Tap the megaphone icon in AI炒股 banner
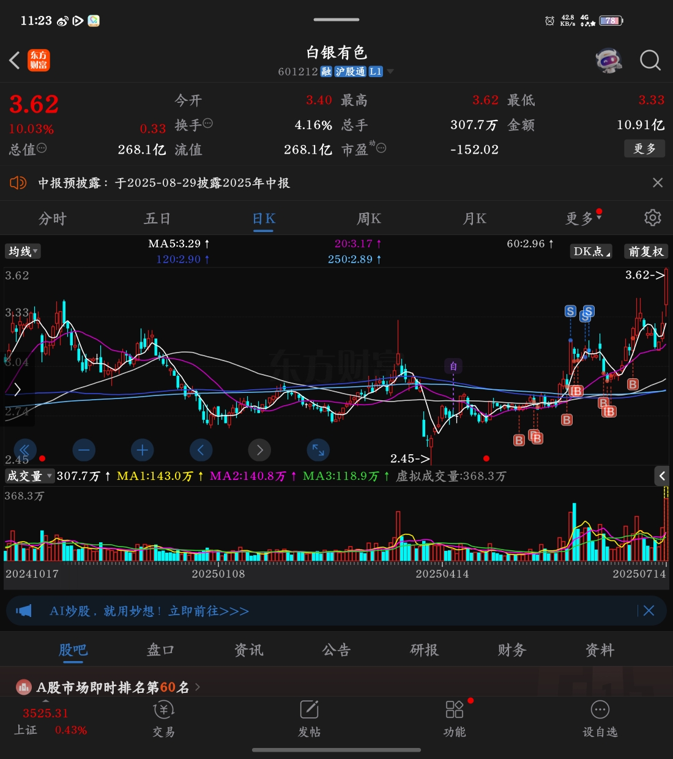Viewport: 673px width, 759px height. 23,611
